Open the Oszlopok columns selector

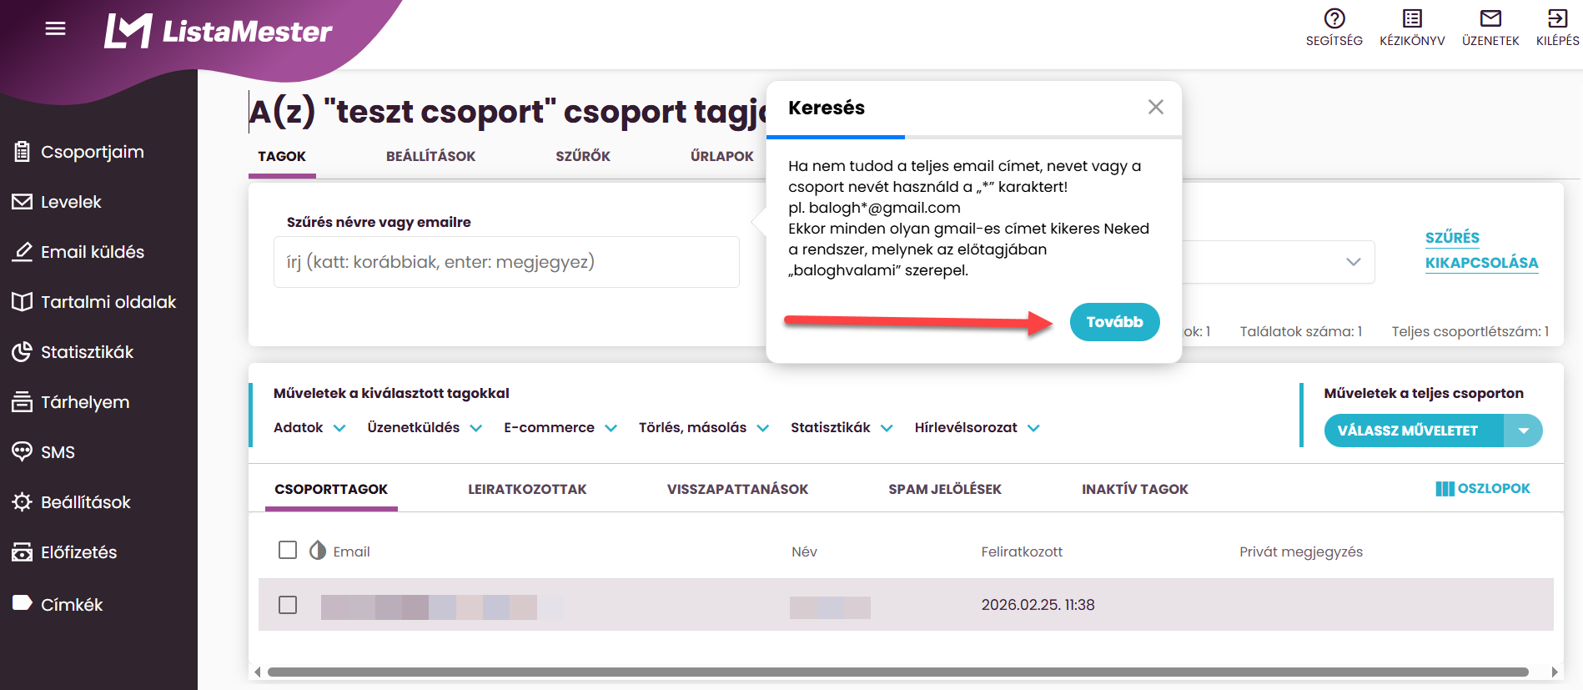tap(1483, 489)
